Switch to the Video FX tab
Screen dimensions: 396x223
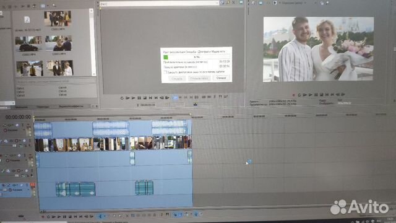(x=71, y=107)
